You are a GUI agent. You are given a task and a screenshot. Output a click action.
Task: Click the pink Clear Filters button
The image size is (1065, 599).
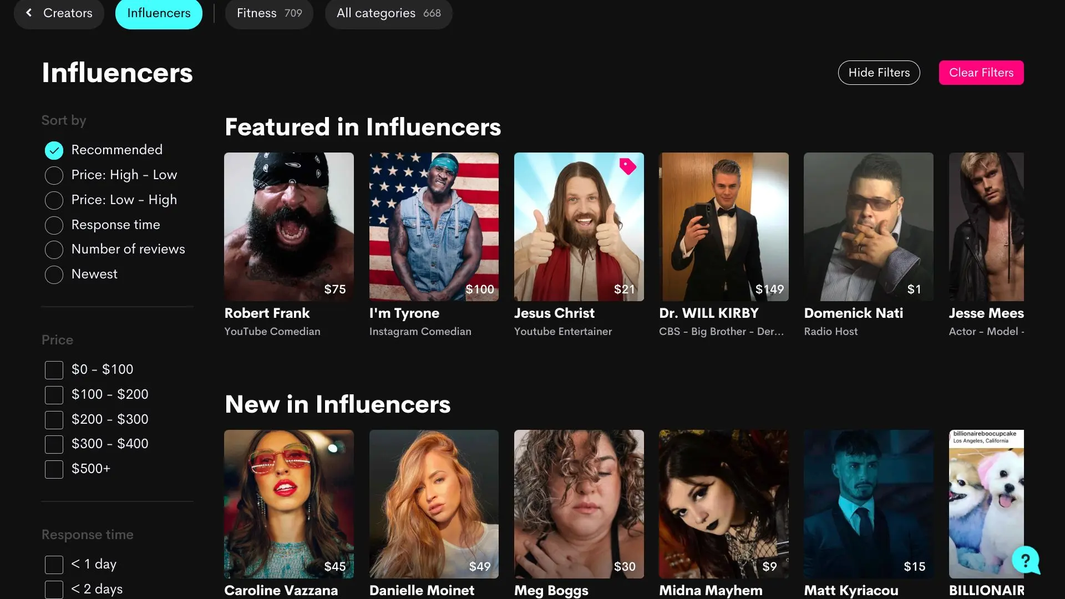click(x=981, y=73)
